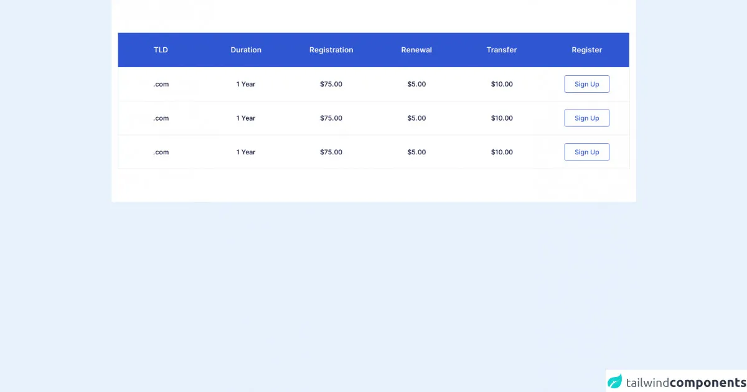747x392 pixels.
Task: Select the Renewal column header
Action: coord(416,50)
